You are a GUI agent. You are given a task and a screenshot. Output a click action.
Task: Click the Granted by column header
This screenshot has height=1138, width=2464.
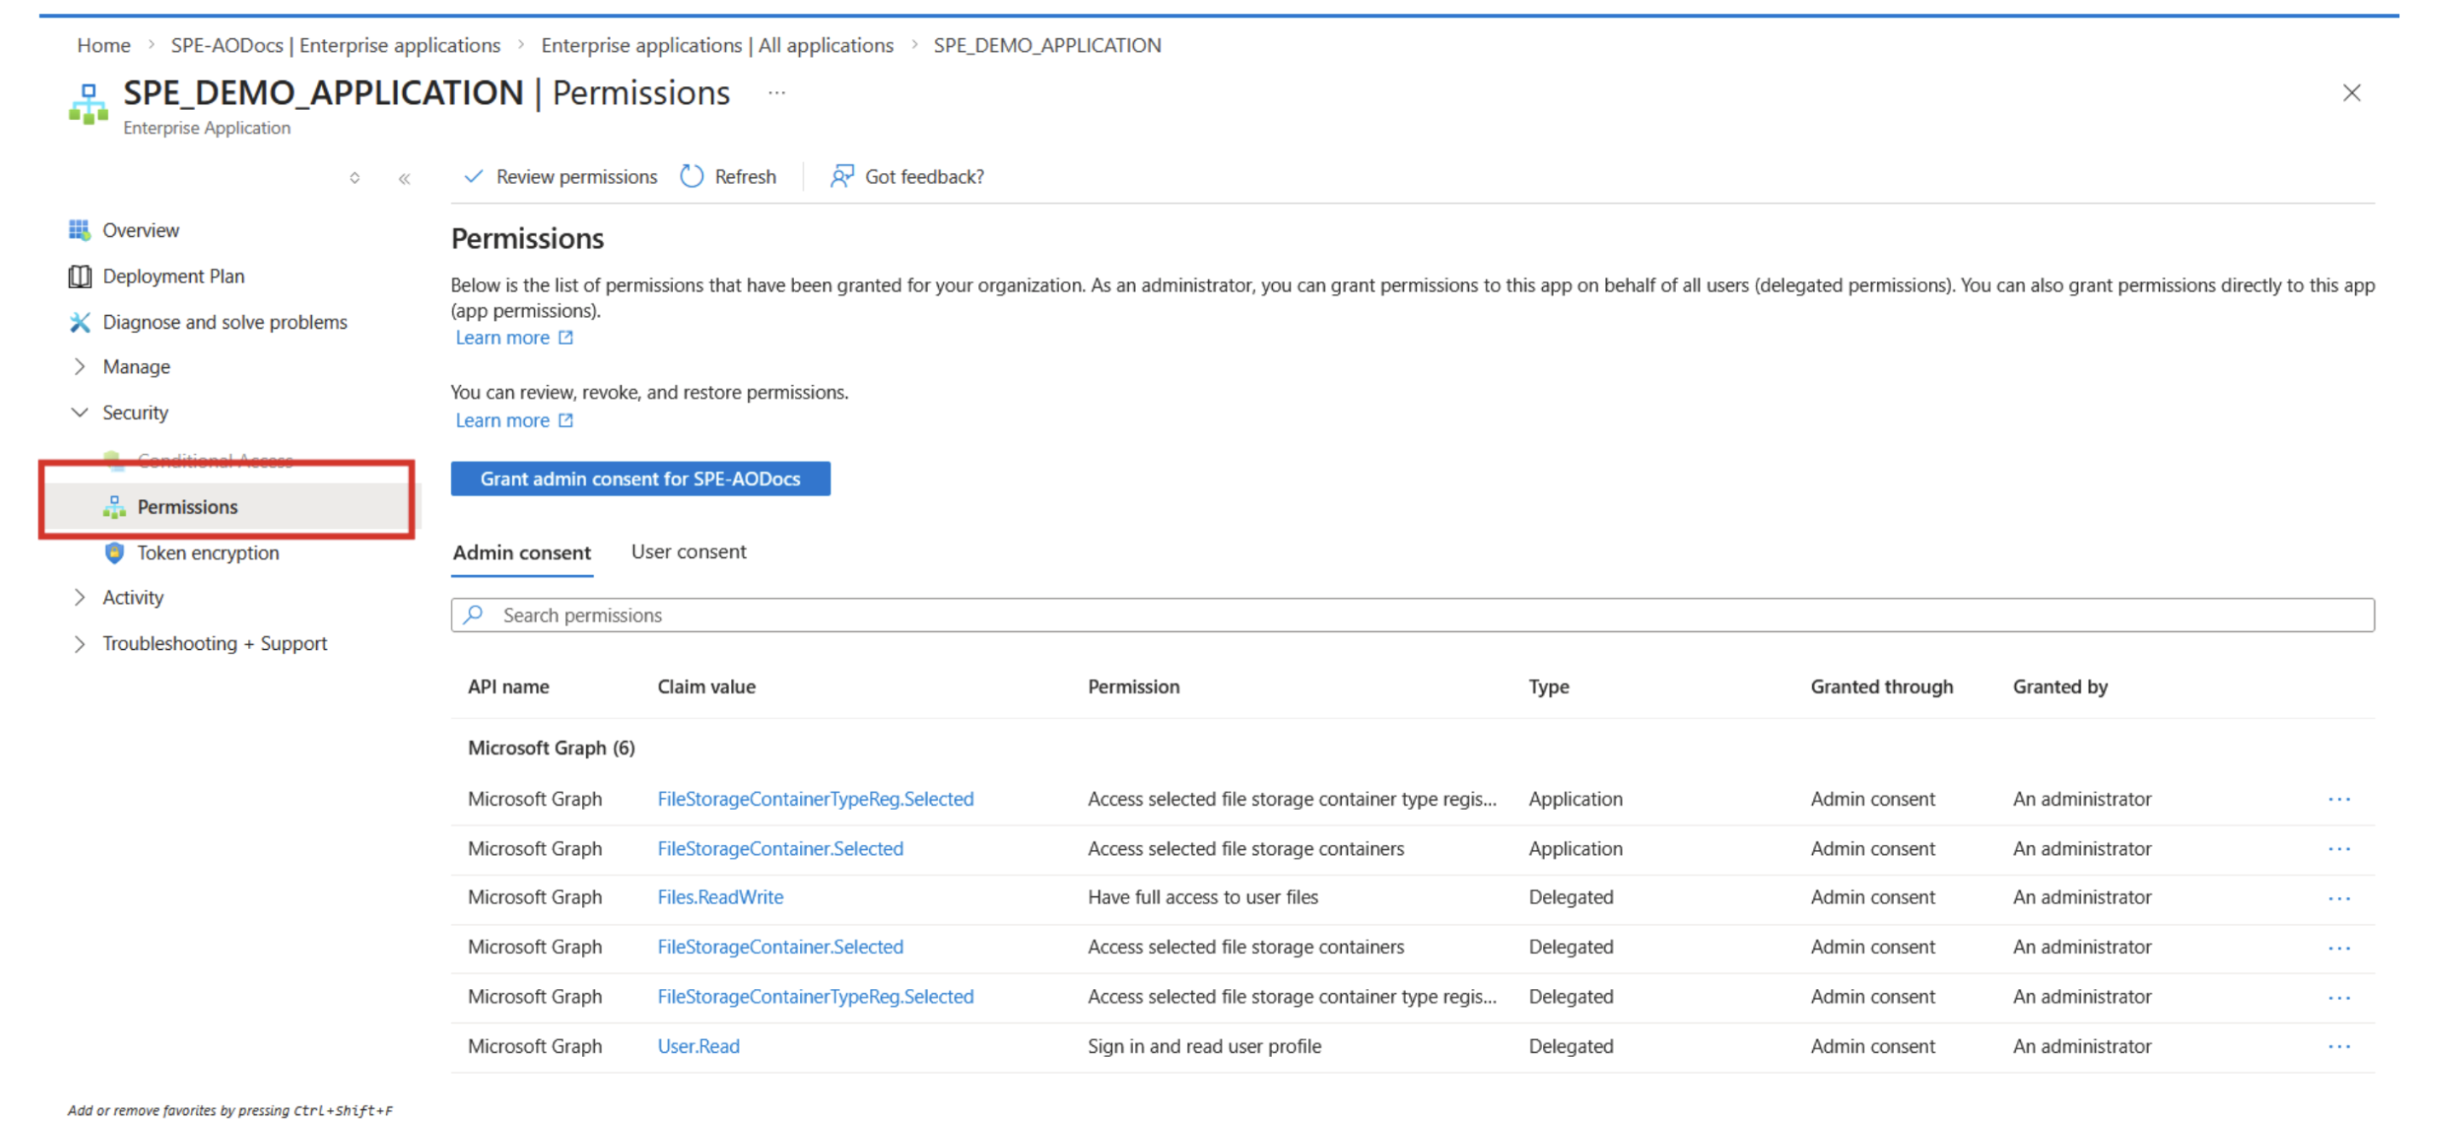[x=2060, y=687]
